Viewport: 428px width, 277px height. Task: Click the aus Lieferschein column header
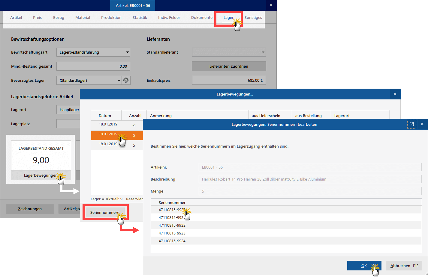point(270,115)
